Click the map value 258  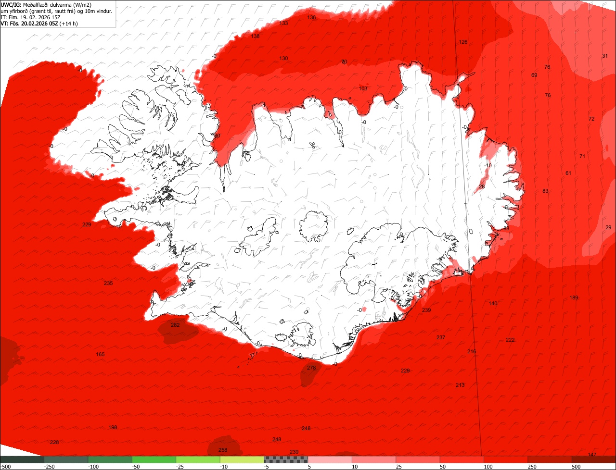[x=223, y=450]
